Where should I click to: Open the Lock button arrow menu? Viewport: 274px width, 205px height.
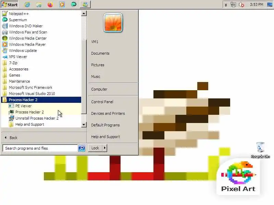pyautogui.click(x=105, y=148)
